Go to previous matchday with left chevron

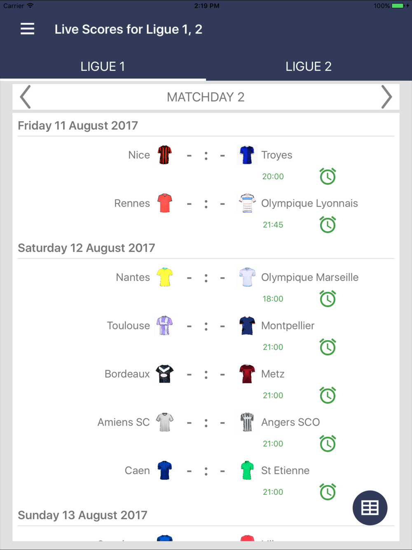(x=26, y=97)
